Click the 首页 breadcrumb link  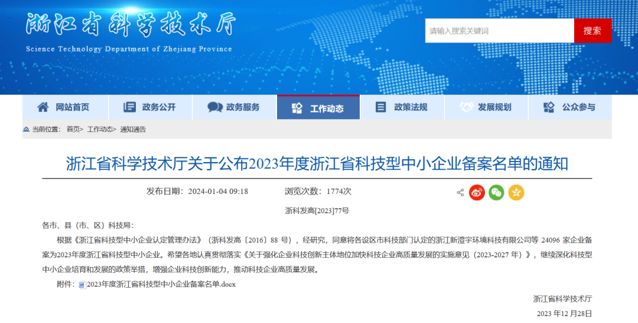(x=74, y=129)
